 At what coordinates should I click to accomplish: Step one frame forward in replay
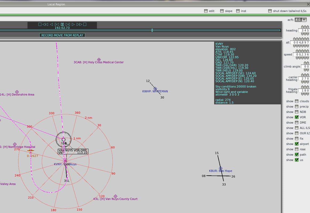click(x=68, y=24)
